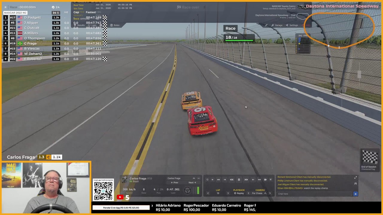
Task: Click the replay loop/restart icon
Action: point(207,179)
